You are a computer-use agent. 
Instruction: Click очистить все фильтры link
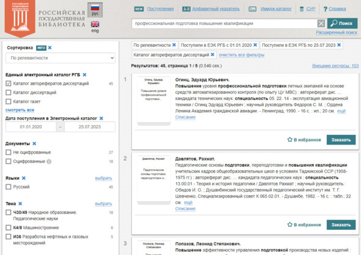point(241,55)
